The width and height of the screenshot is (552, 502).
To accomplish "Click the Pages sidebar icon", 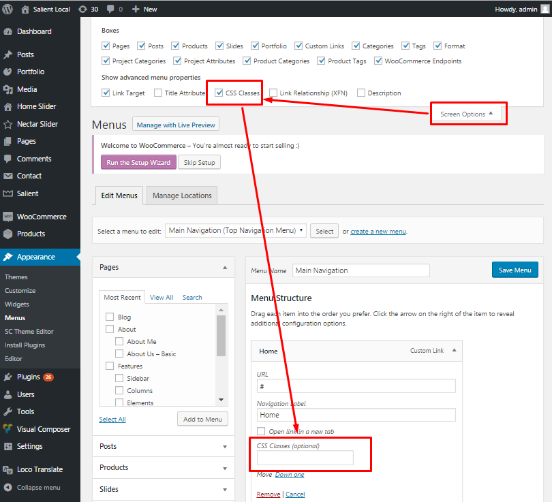I will pyautogui.click(x=7, y=142).
